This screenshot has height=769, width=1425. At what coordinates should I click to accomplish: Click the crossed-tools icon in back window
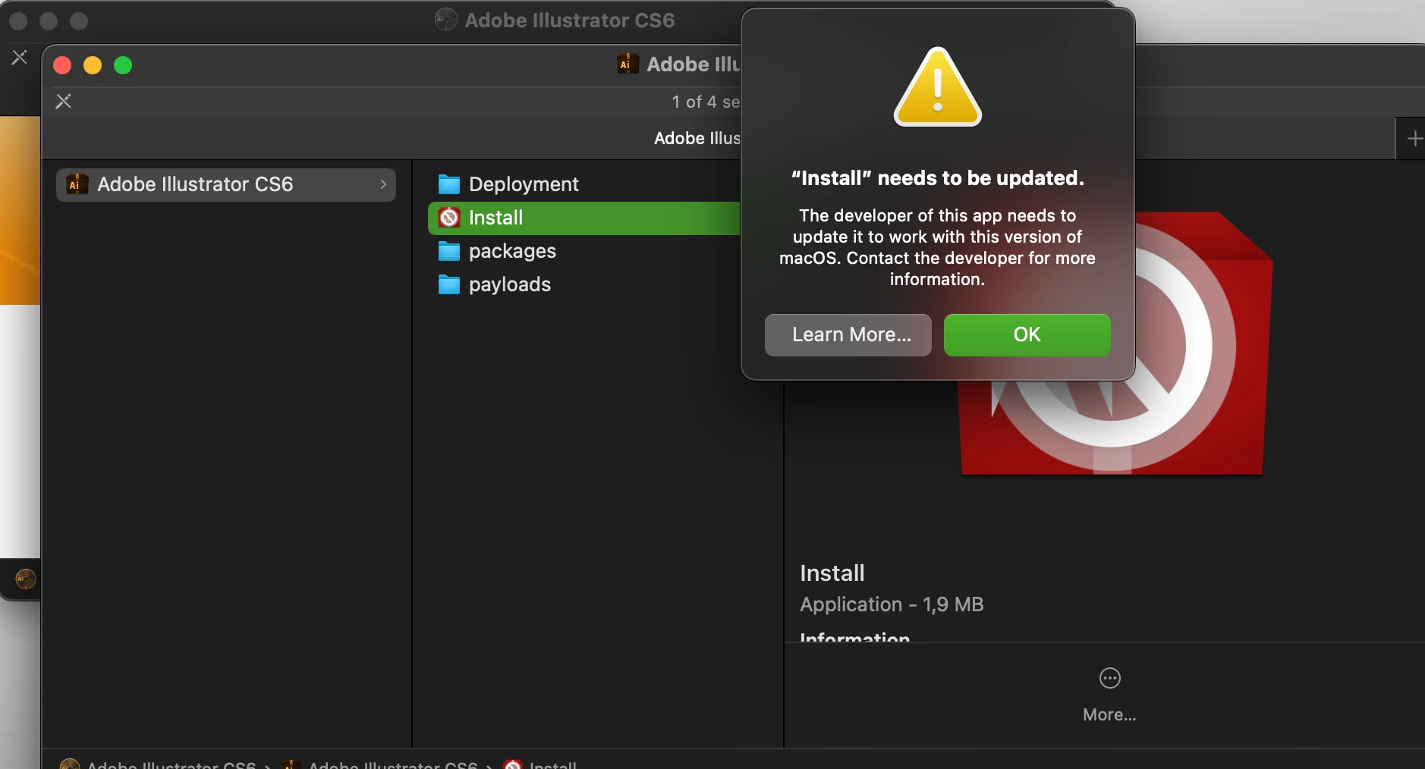click(20, 57)
